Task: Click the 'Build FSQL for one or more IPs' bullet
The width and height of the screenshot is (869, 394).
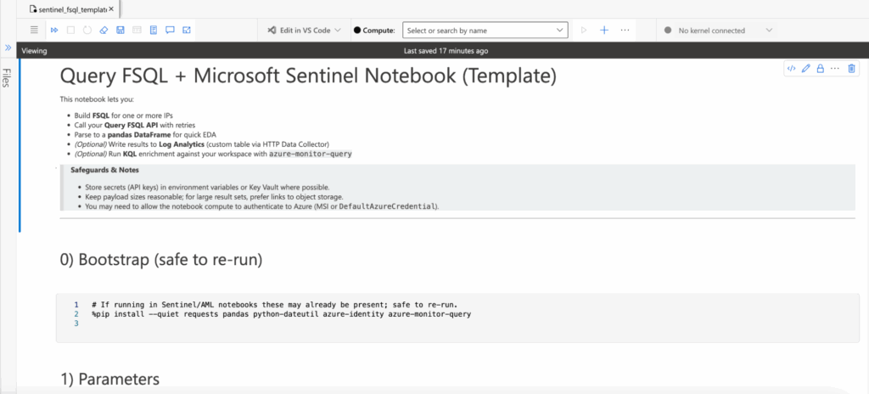Action: click(x=124, y=115)
